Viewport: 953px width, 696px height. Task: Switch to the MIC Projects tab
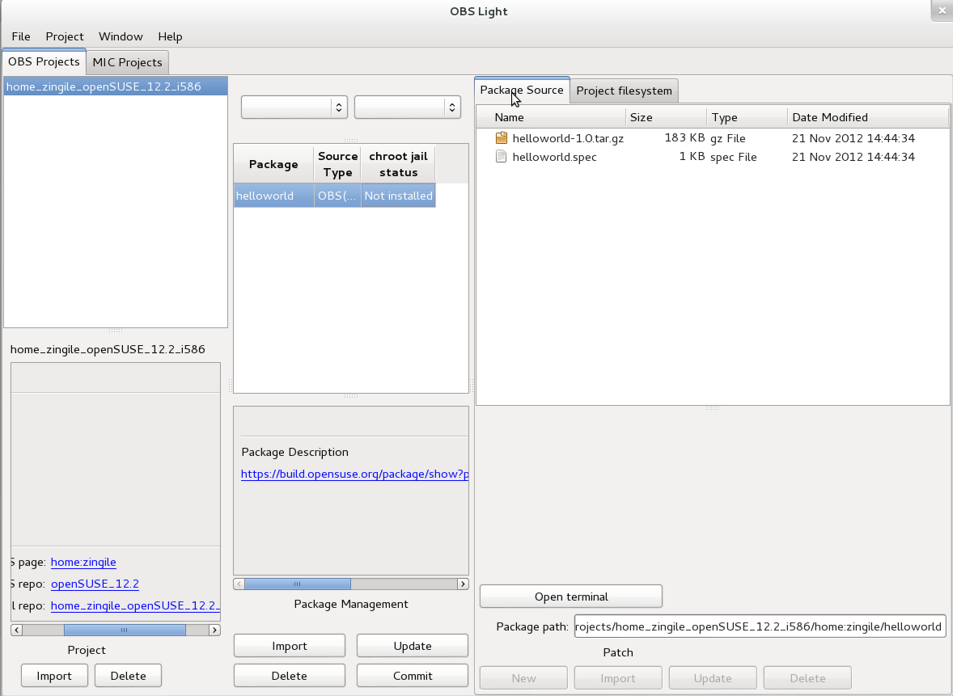(x=127, y=61)
